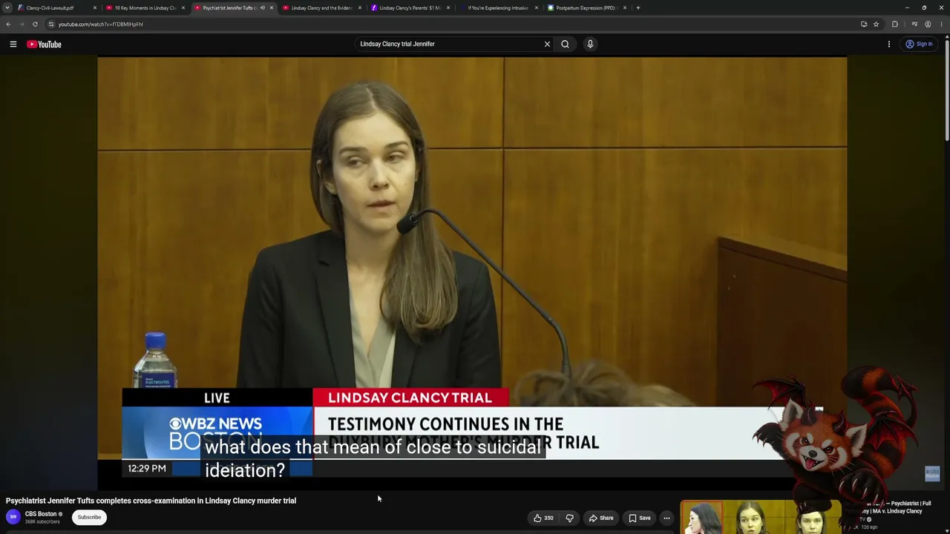Run search with the magnifying glass button

click(x=565, y=44)
